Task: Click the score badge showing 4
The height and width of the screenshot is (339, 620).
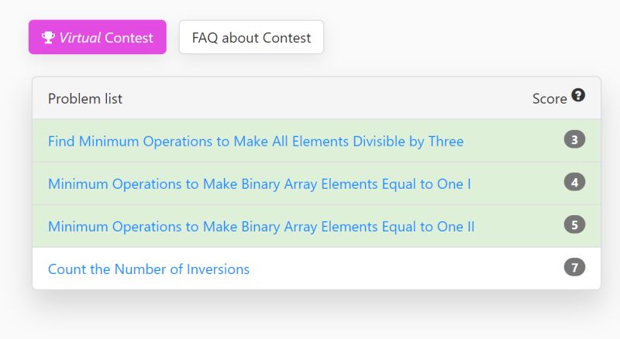Action: (x=574, y=183)
